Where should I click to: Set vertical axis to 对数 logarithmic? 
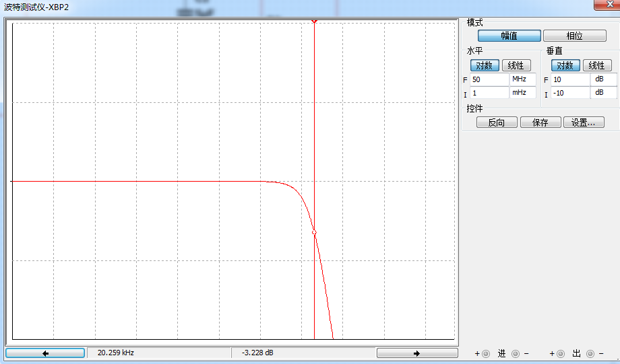click(565, 65)
